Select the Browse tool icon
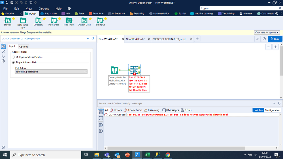This screenshot has height=159, width=283. pyautogui.click(x=8, y=20)
